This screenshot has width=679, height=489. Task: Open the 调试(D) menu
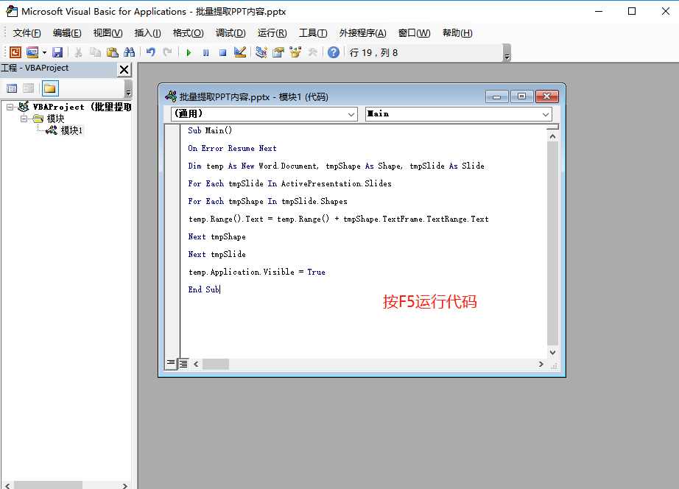click(x=231, y=33)
